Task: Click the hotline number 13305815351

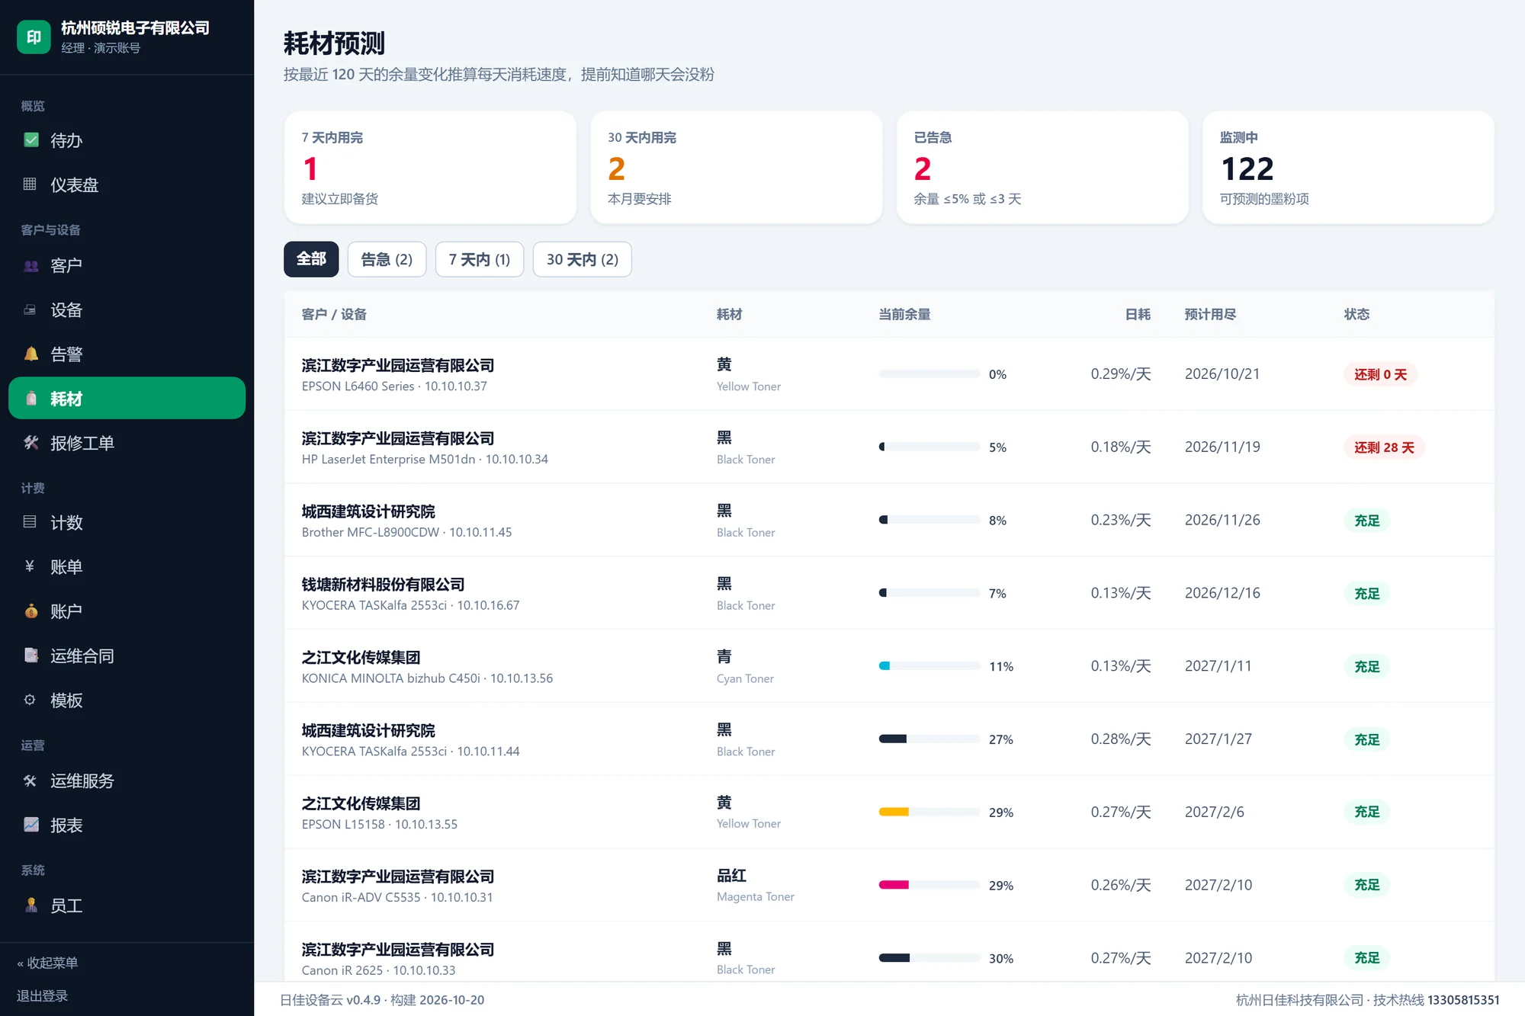Action: (x=1463, y=1000)
